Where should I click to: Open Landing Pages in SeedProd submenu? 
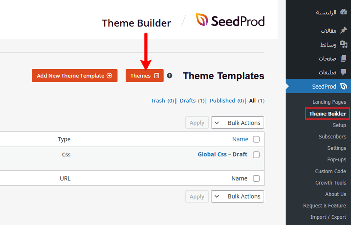[329, 102]
